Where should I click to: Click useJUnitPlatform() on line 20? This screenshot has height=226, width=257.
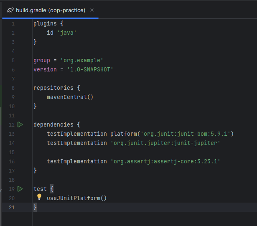tap(77, 198)
